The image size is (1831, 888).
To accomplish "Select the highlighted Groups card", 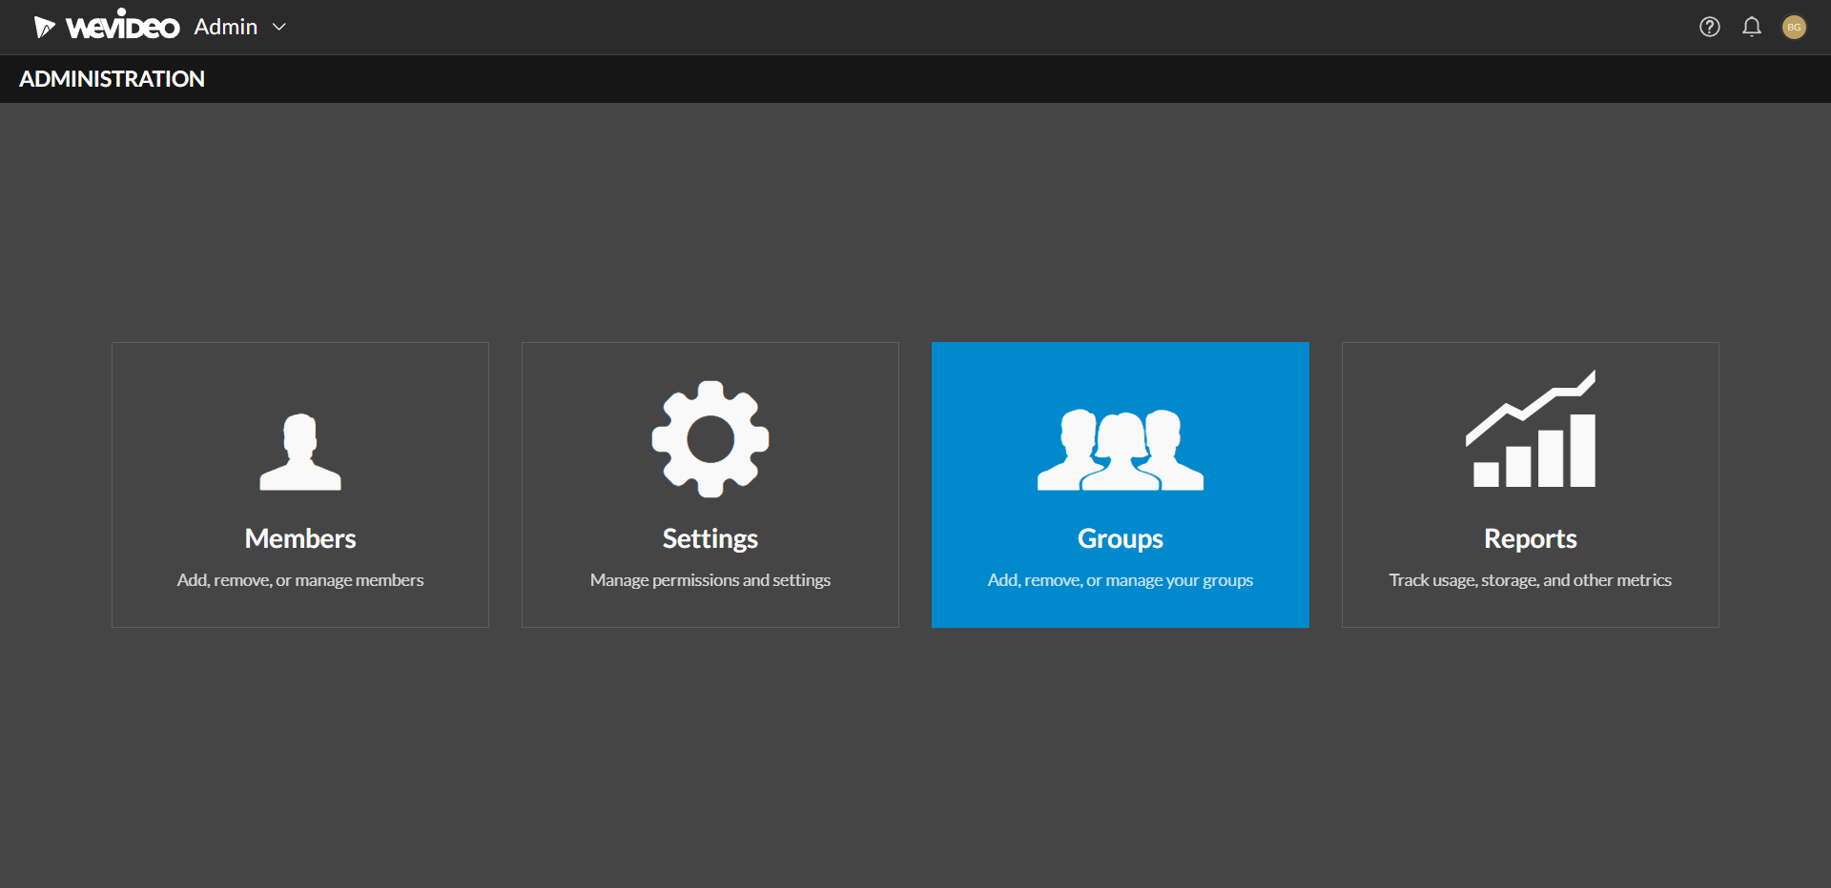I will [1120, 484].
